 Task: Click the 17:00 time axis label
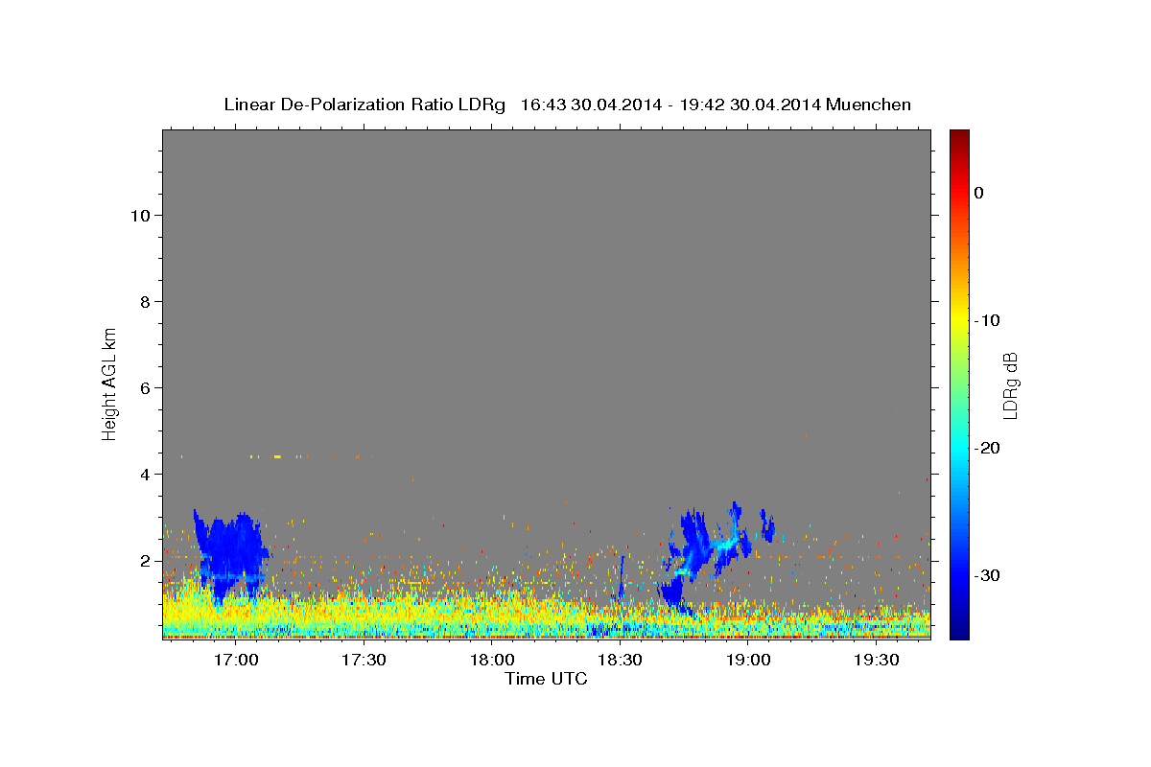[x=235, y=661]
